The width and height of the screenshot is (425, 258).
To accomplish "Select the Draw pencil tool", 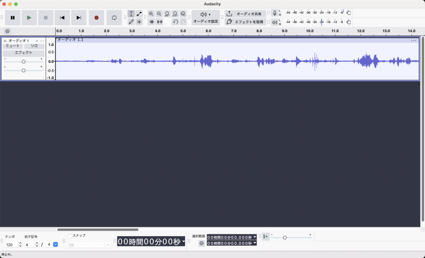I will [x=131, y=22].
